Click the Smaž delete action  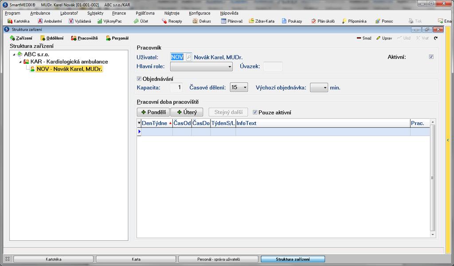point(364,38)
